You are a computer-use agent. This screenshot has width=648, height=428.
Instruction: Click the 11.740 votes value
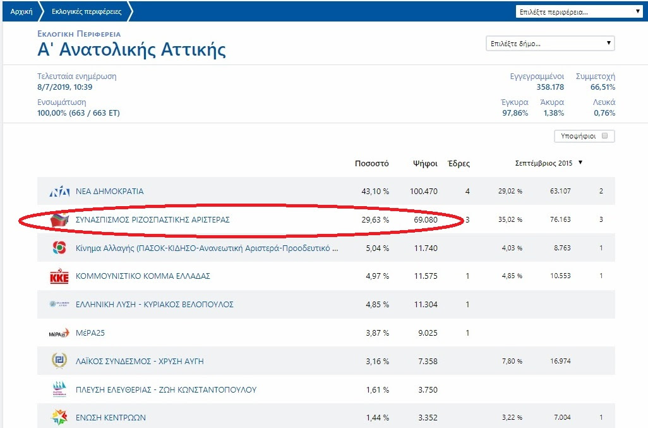[x=426, y=248]
